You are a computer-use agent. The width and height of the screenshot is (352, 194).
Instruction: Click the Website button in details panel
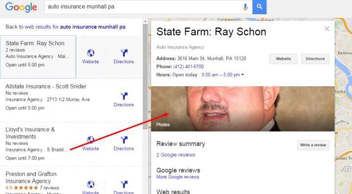tap(283, 59)
